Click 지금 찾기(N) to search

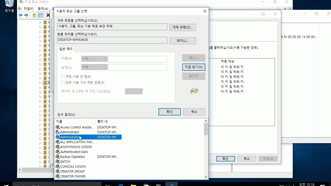pos(194,67)
